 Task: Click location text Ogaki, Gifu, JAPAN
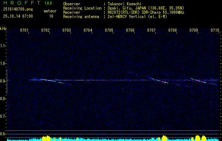127,8
